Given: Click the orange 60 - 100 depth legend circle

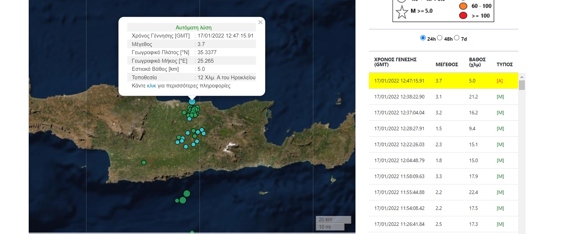Looking at the screenshot, I should pos(463,6).
